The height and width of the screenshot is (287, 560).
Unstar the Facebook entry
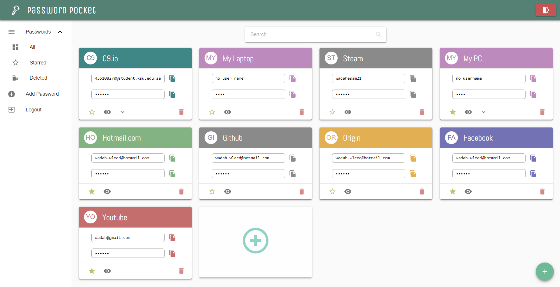453,192
